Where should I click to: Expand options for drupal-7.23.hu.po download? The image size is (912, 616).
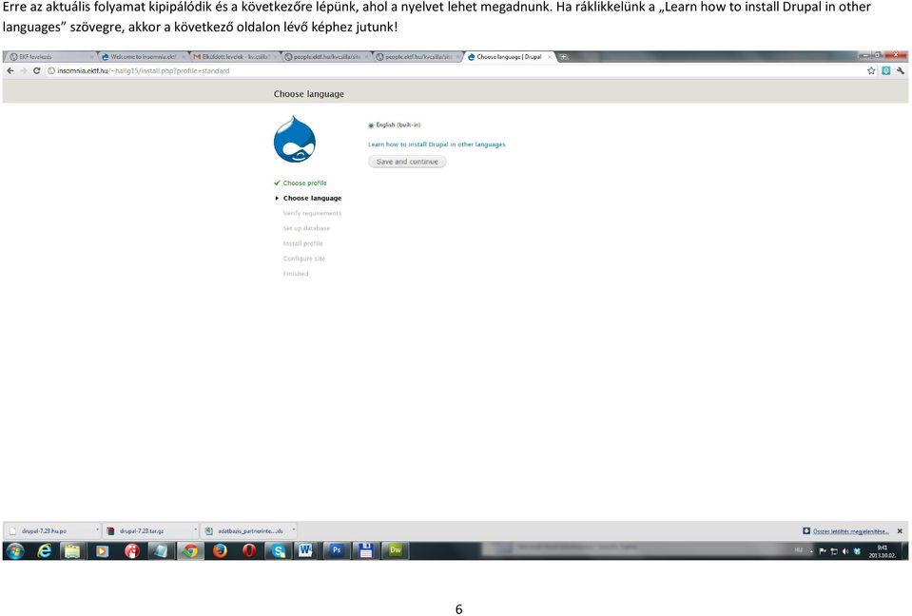(97, 530)
